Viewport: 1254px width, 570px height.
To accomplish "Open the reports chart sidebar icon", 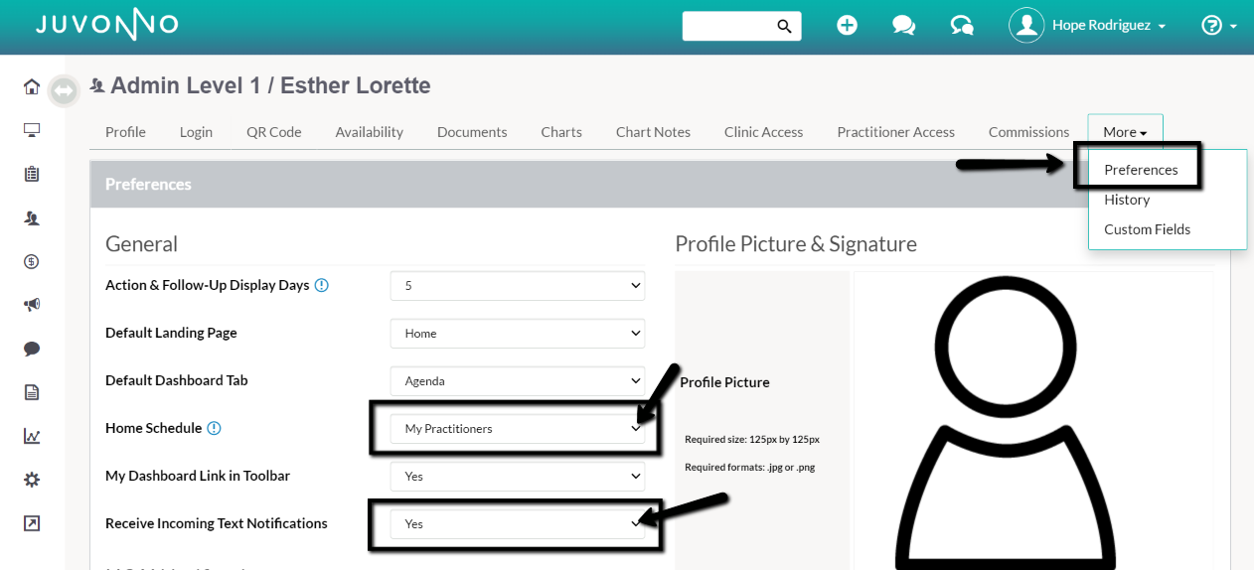I will pos(32,436).
